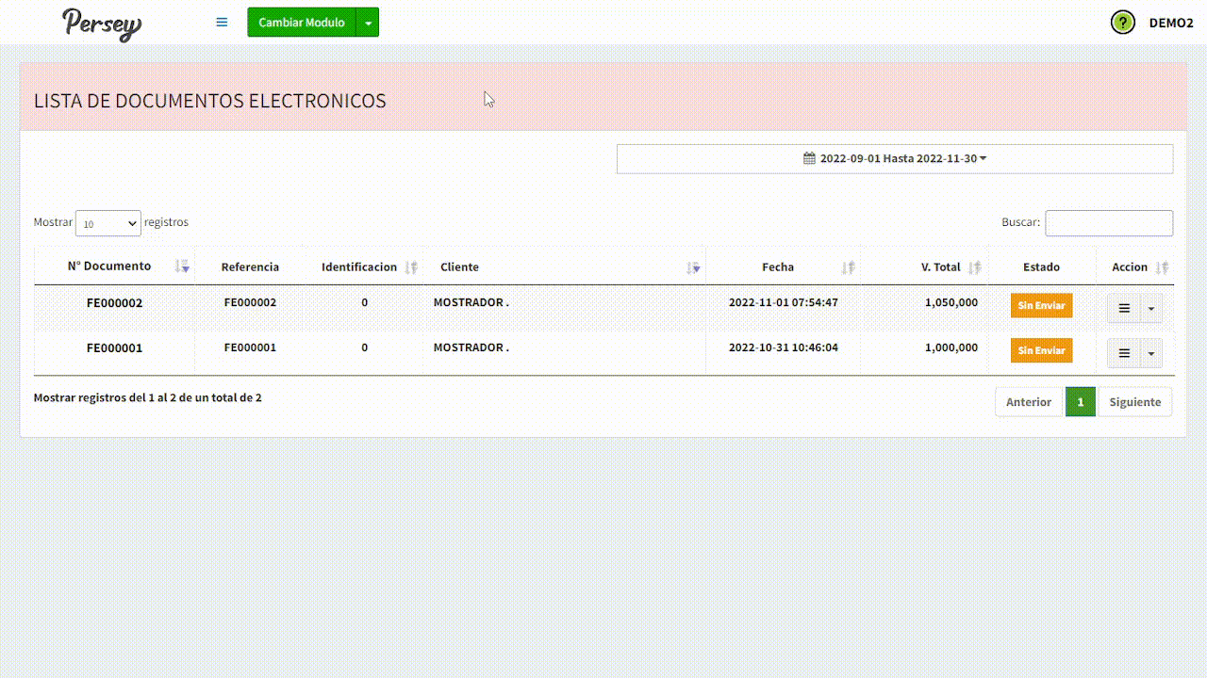Sort by V. Total column icon
This screenshot has height=678, width=1207.
[x=974, y=267]
